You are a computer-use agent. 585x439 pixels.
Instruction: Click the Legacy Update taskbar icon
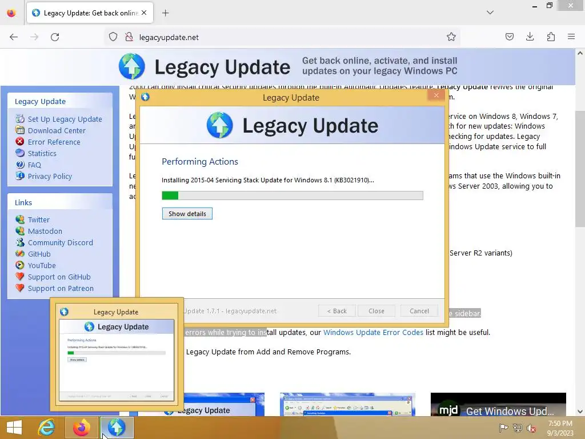point(117,428)
